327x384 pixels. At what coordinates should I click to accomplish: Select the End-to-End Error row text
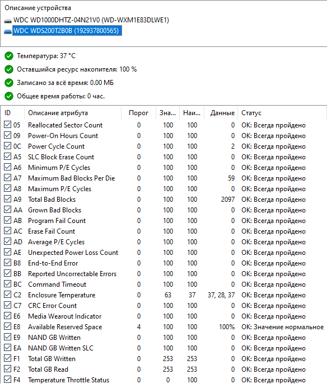(53, 263)
